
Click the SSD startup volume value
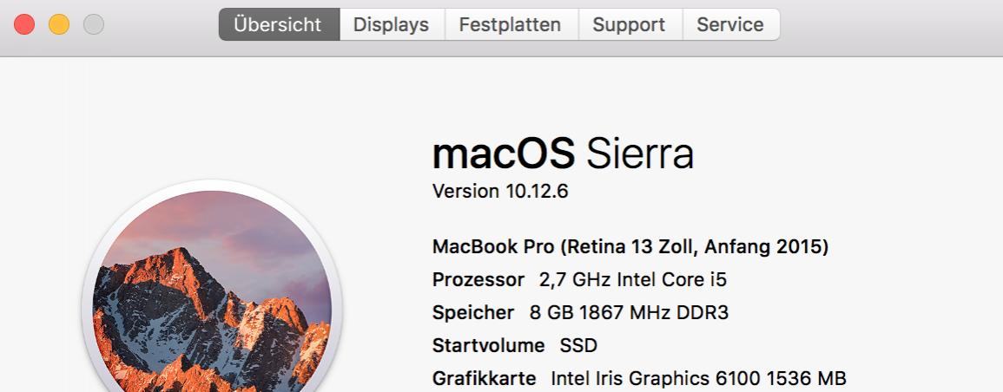pyautogui.click(x=579, y=345)
